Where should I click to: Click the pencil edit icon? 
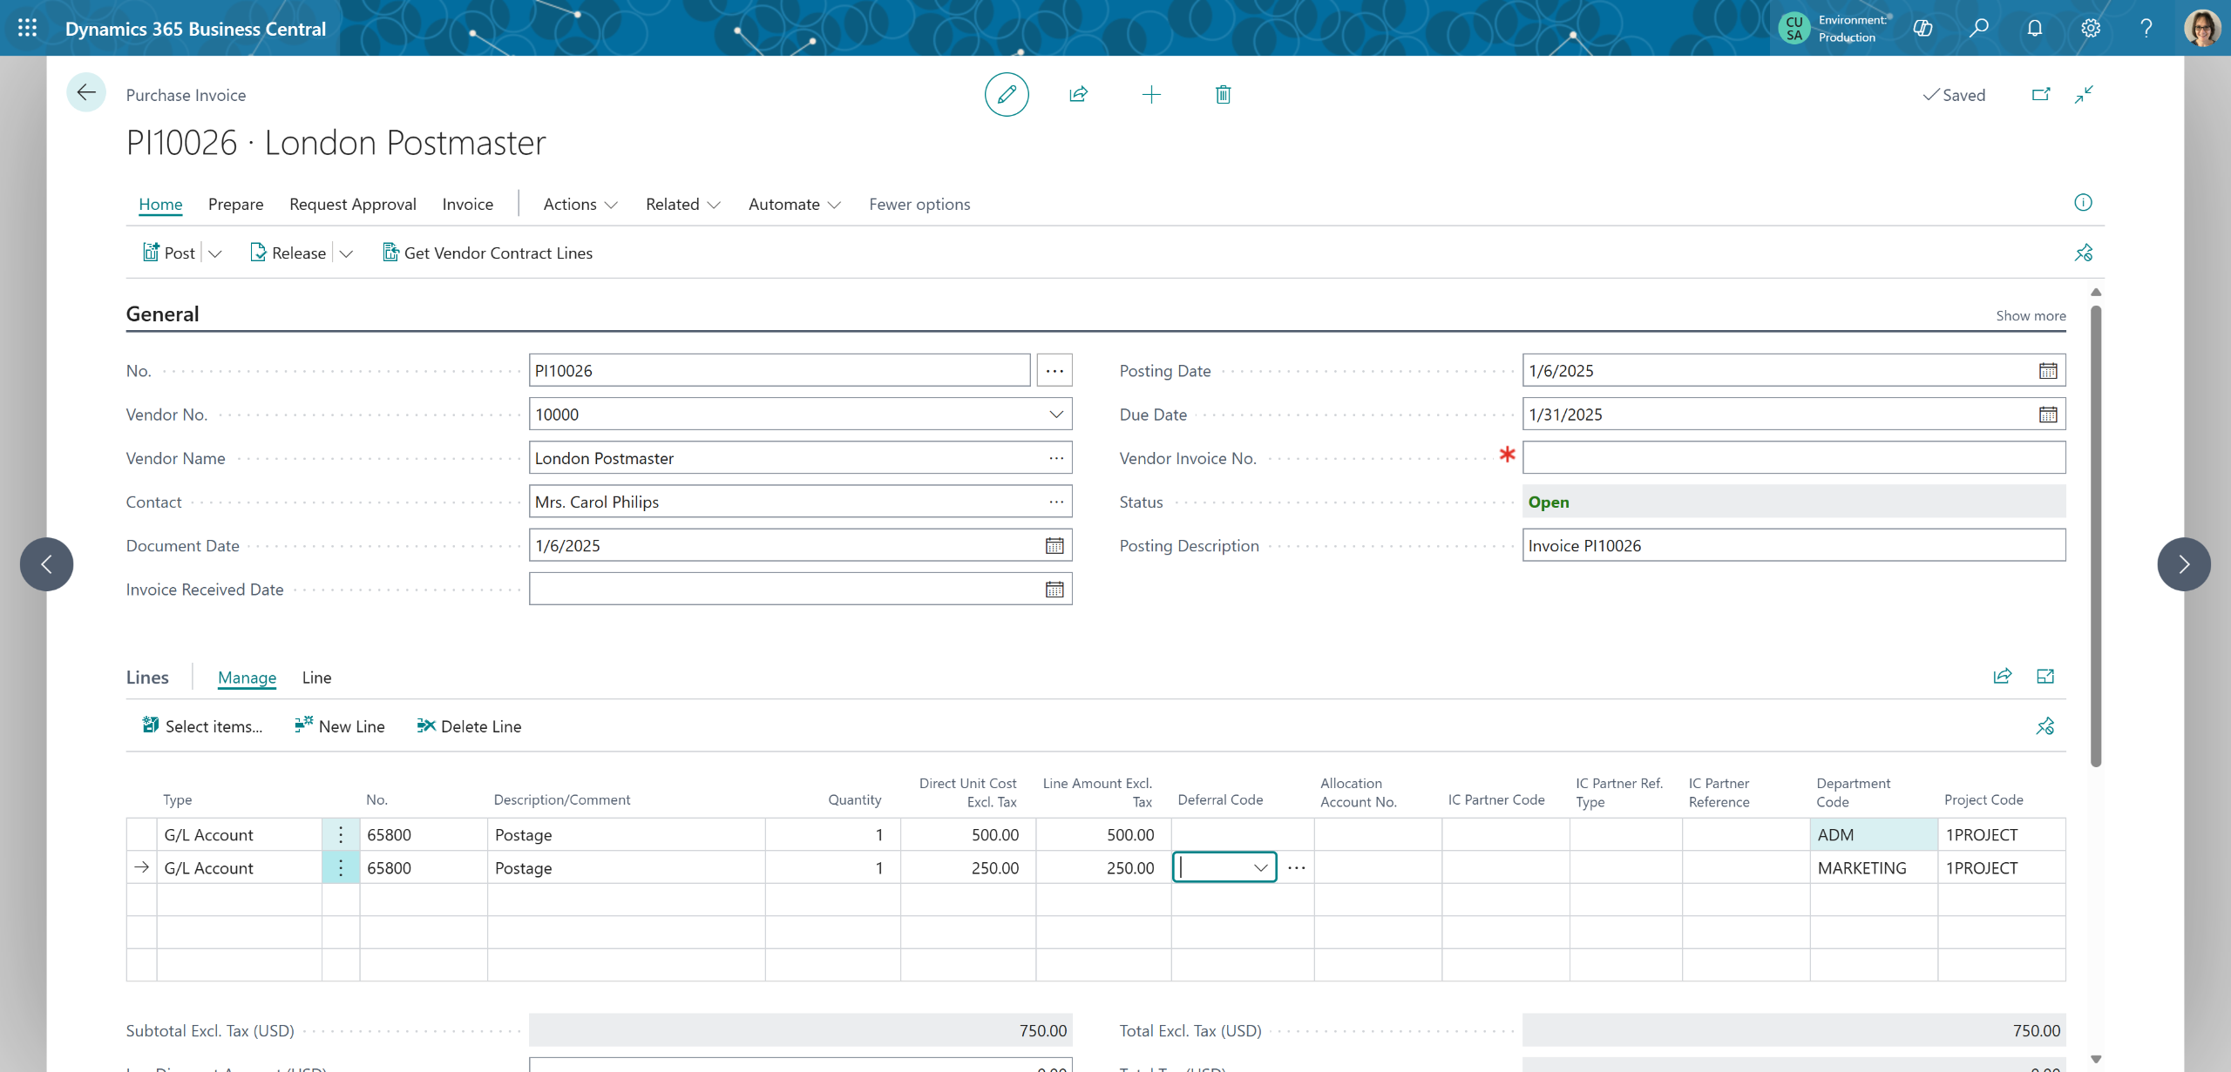click(1007, 94)
